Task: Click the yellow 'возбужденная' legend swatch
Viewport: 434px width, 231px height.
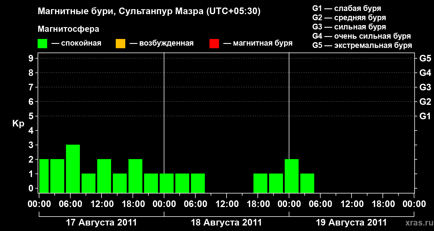Action: pos(120,44)
